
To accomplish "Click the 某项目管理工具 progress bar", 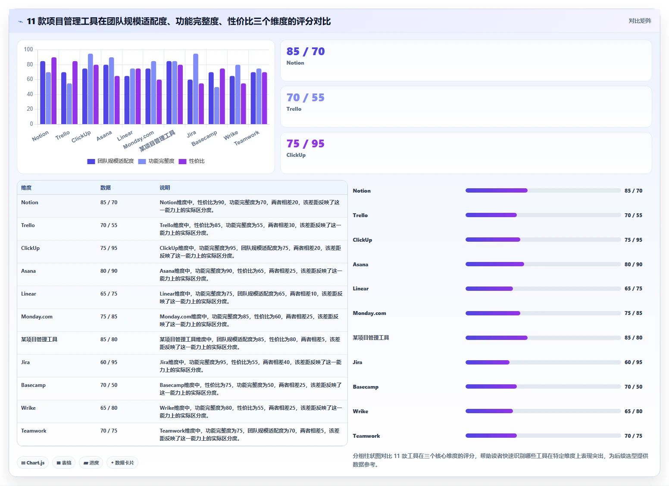I will coord(543,338).
